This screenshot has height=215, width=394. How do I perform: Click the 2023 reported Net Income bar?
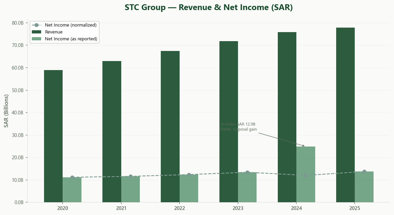[247, 187]
